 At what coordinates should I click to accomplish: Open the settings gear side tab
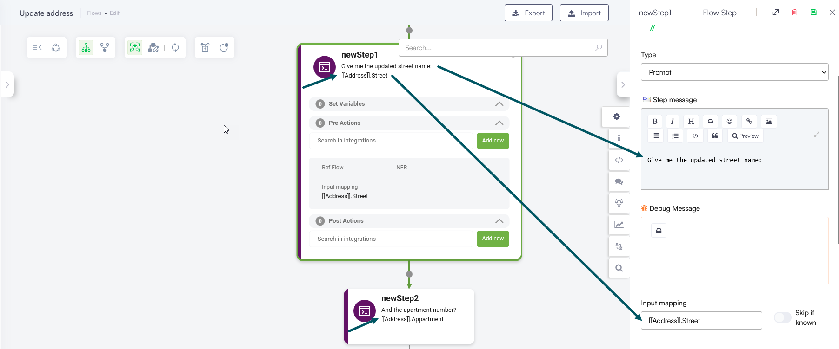617,116
